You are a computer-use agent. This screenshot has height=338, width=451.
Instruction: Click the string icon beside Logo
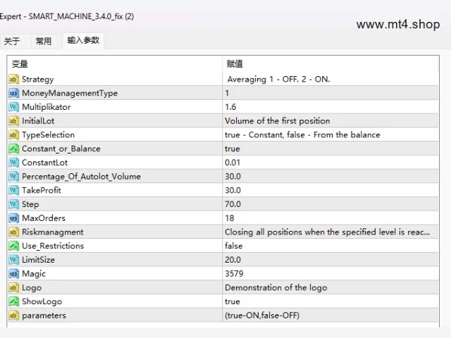13,287
